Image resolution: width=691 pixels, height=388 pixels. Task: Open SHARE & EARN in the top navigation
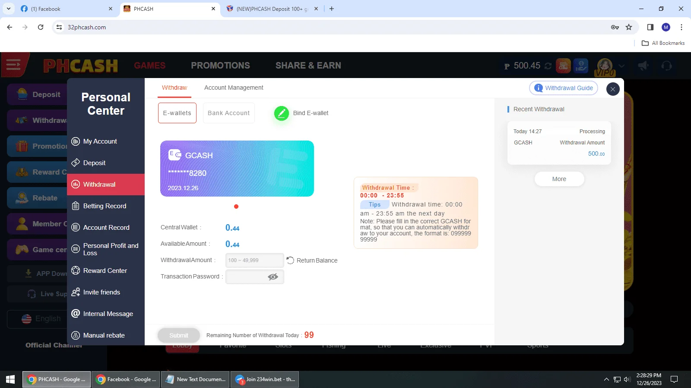[x=308, y=66]
